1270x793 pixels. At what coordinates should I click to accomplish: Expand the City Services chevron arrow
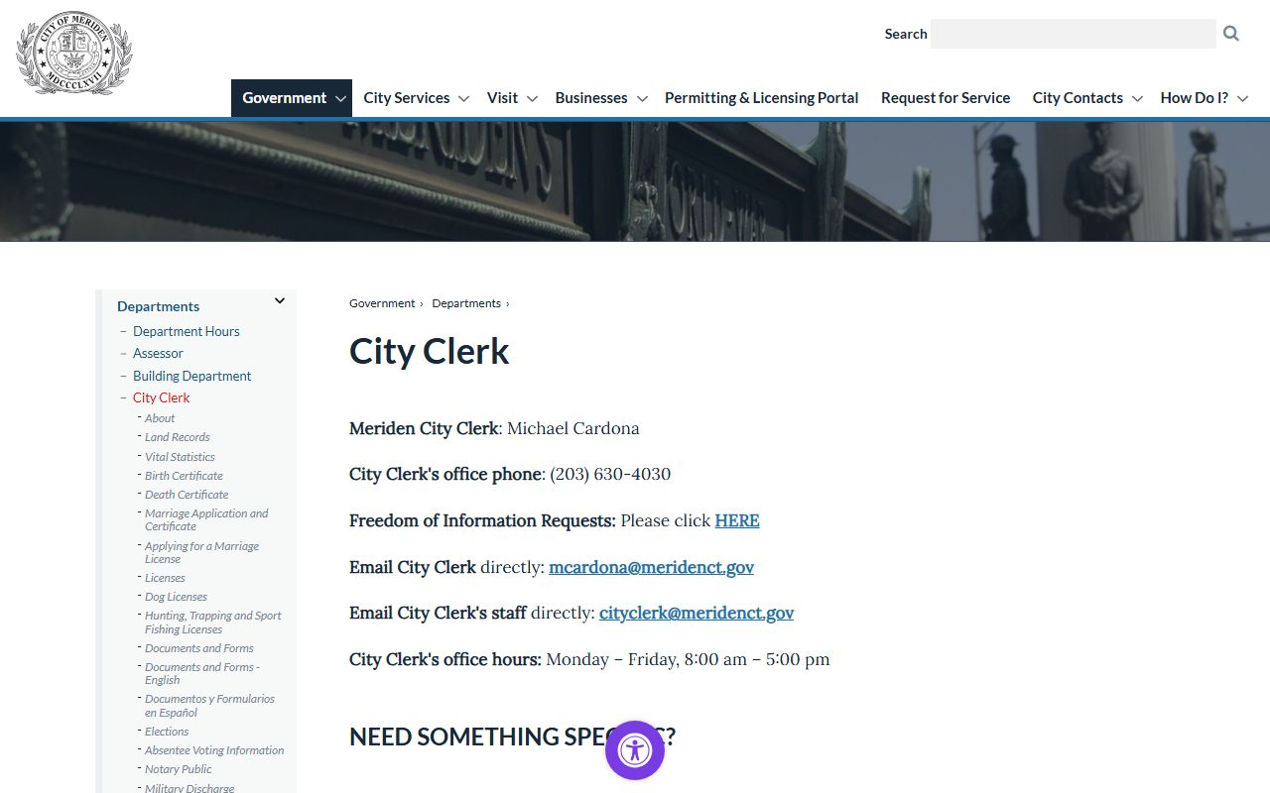pos(463,98)
